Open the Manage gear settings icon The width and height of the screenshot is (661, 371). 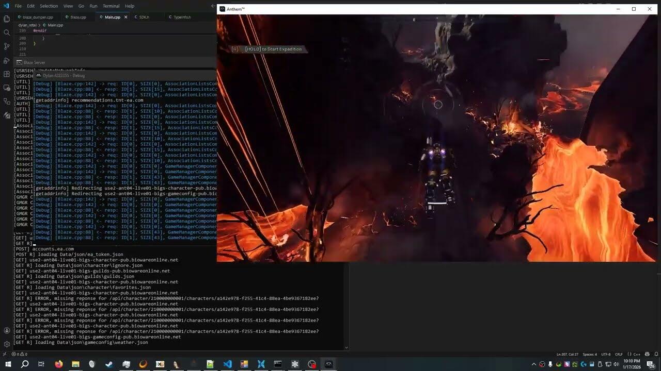7,344
